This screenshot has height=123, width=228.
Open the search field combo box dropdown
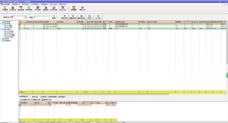(25, 17)
